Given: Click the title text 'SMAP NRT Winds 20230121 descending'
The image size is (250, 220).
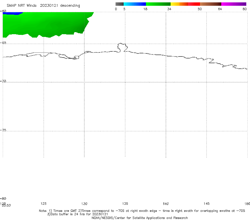Looking at the screenshot, I should (43, 6).
